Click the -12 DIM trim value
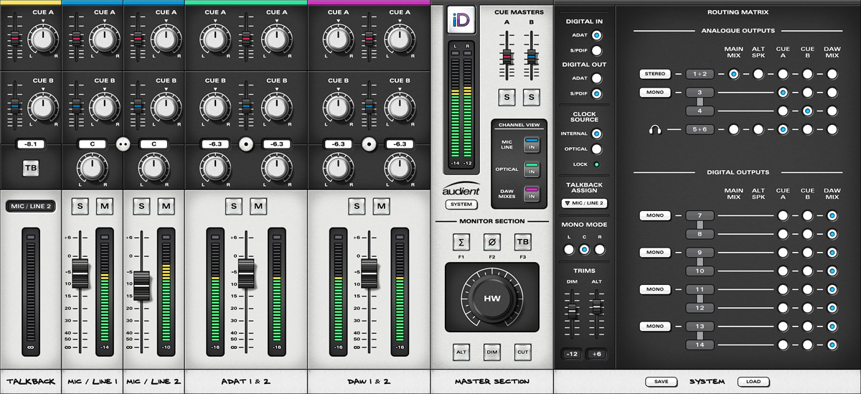 tap(572, 354)
